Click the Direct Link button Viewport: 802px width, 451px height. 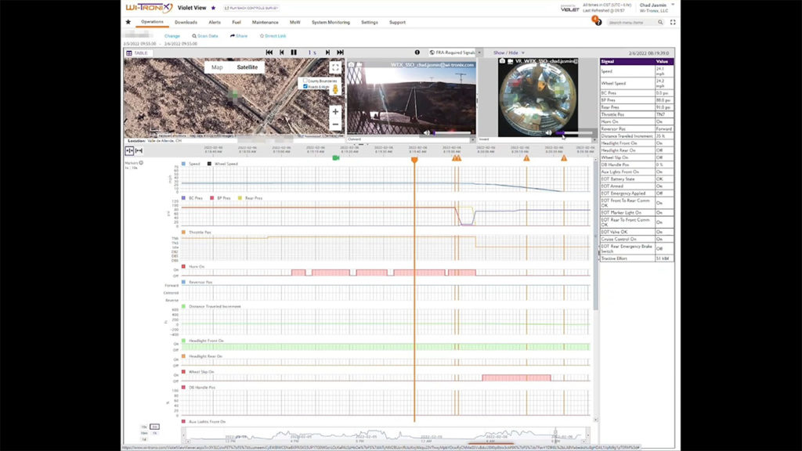pyautogui.click(x=273, y=36)
